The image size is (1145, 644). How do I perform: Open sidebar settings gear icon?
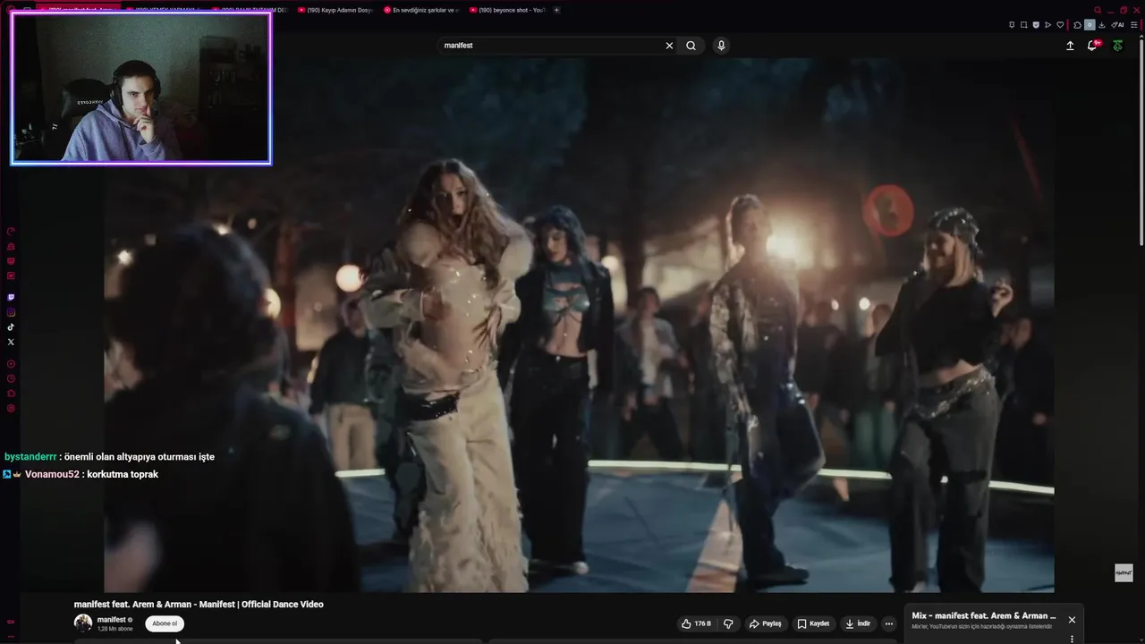click(11, 408)
